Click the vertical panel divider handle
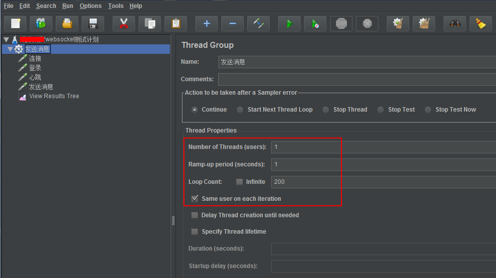 tap(173, 220)
